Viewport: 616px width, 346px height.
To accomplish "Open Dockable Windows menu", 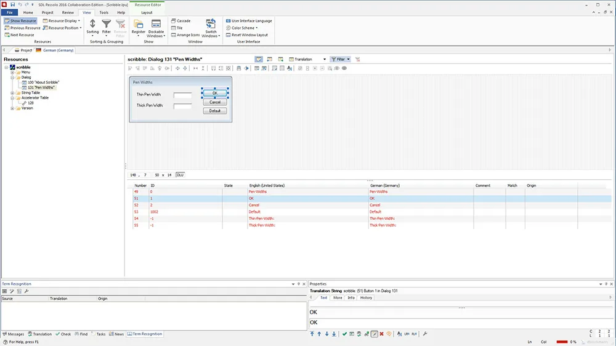I will coord(156,28).
